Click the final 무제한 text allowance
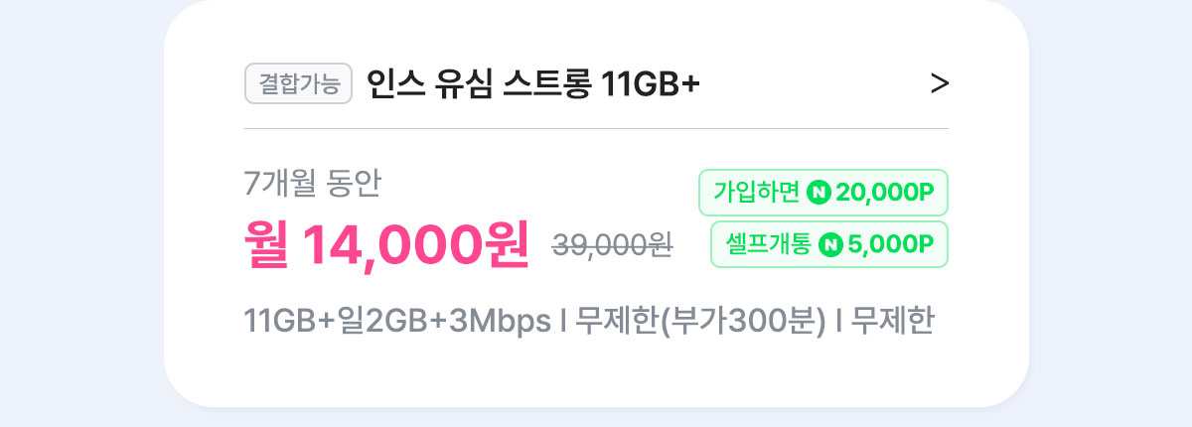The width and height of the screenshot is (1192, 427). [x=892, y=323]
